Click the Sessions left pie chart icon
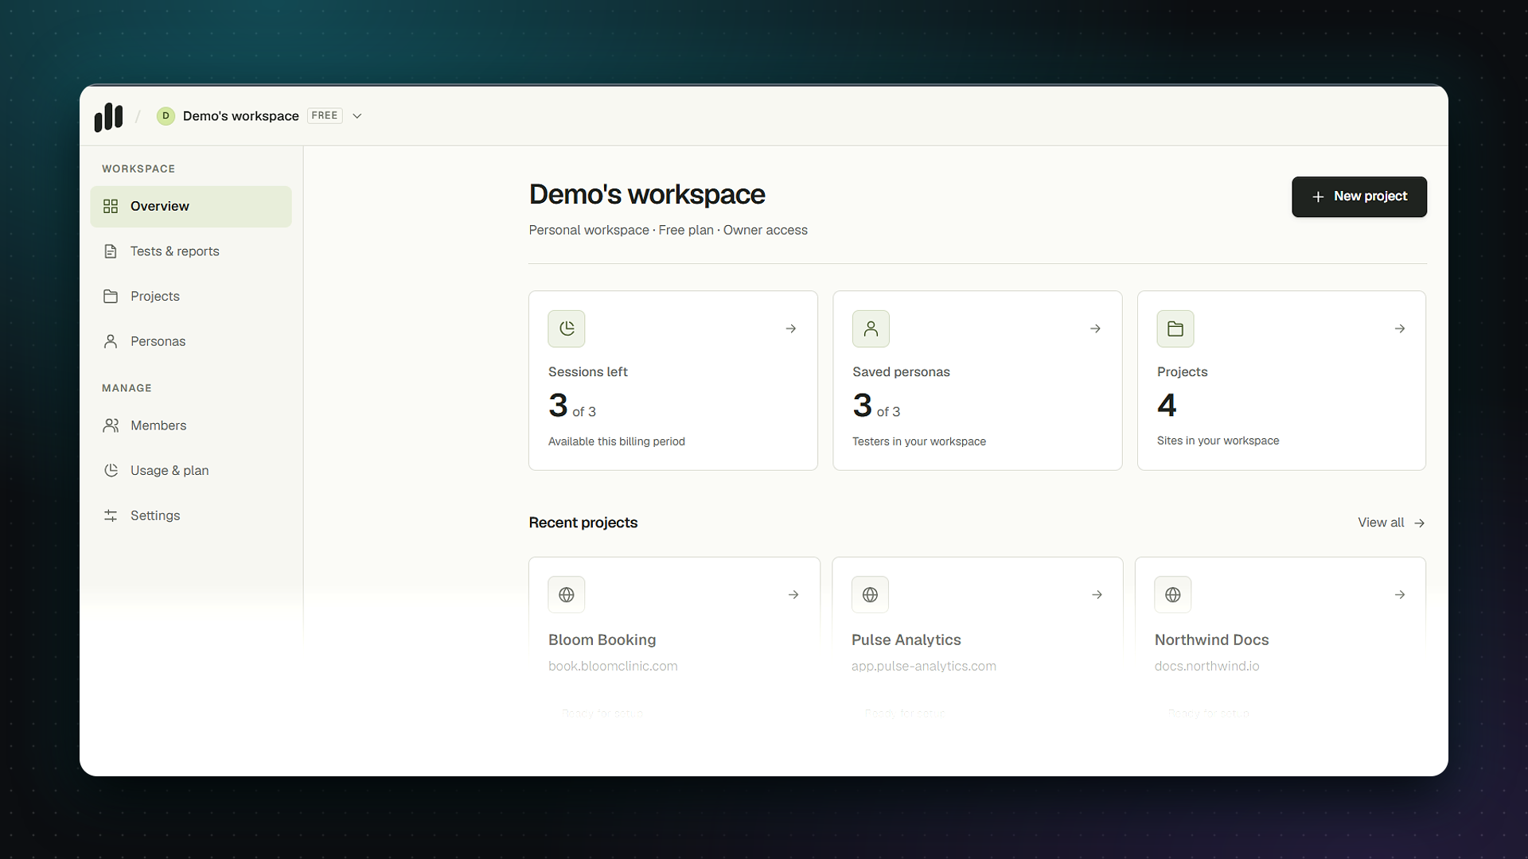This screenshot has height=859, width=1528. [x=567, y=328]
